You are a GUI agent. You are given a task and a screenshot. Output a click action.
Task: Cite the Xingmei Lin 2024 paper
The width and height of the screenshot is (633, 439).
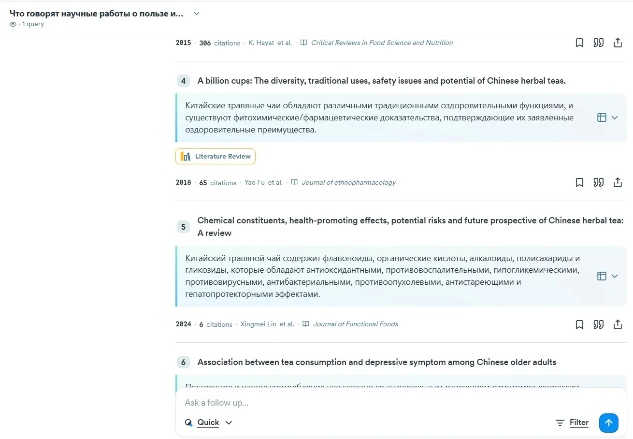[599, 324]
